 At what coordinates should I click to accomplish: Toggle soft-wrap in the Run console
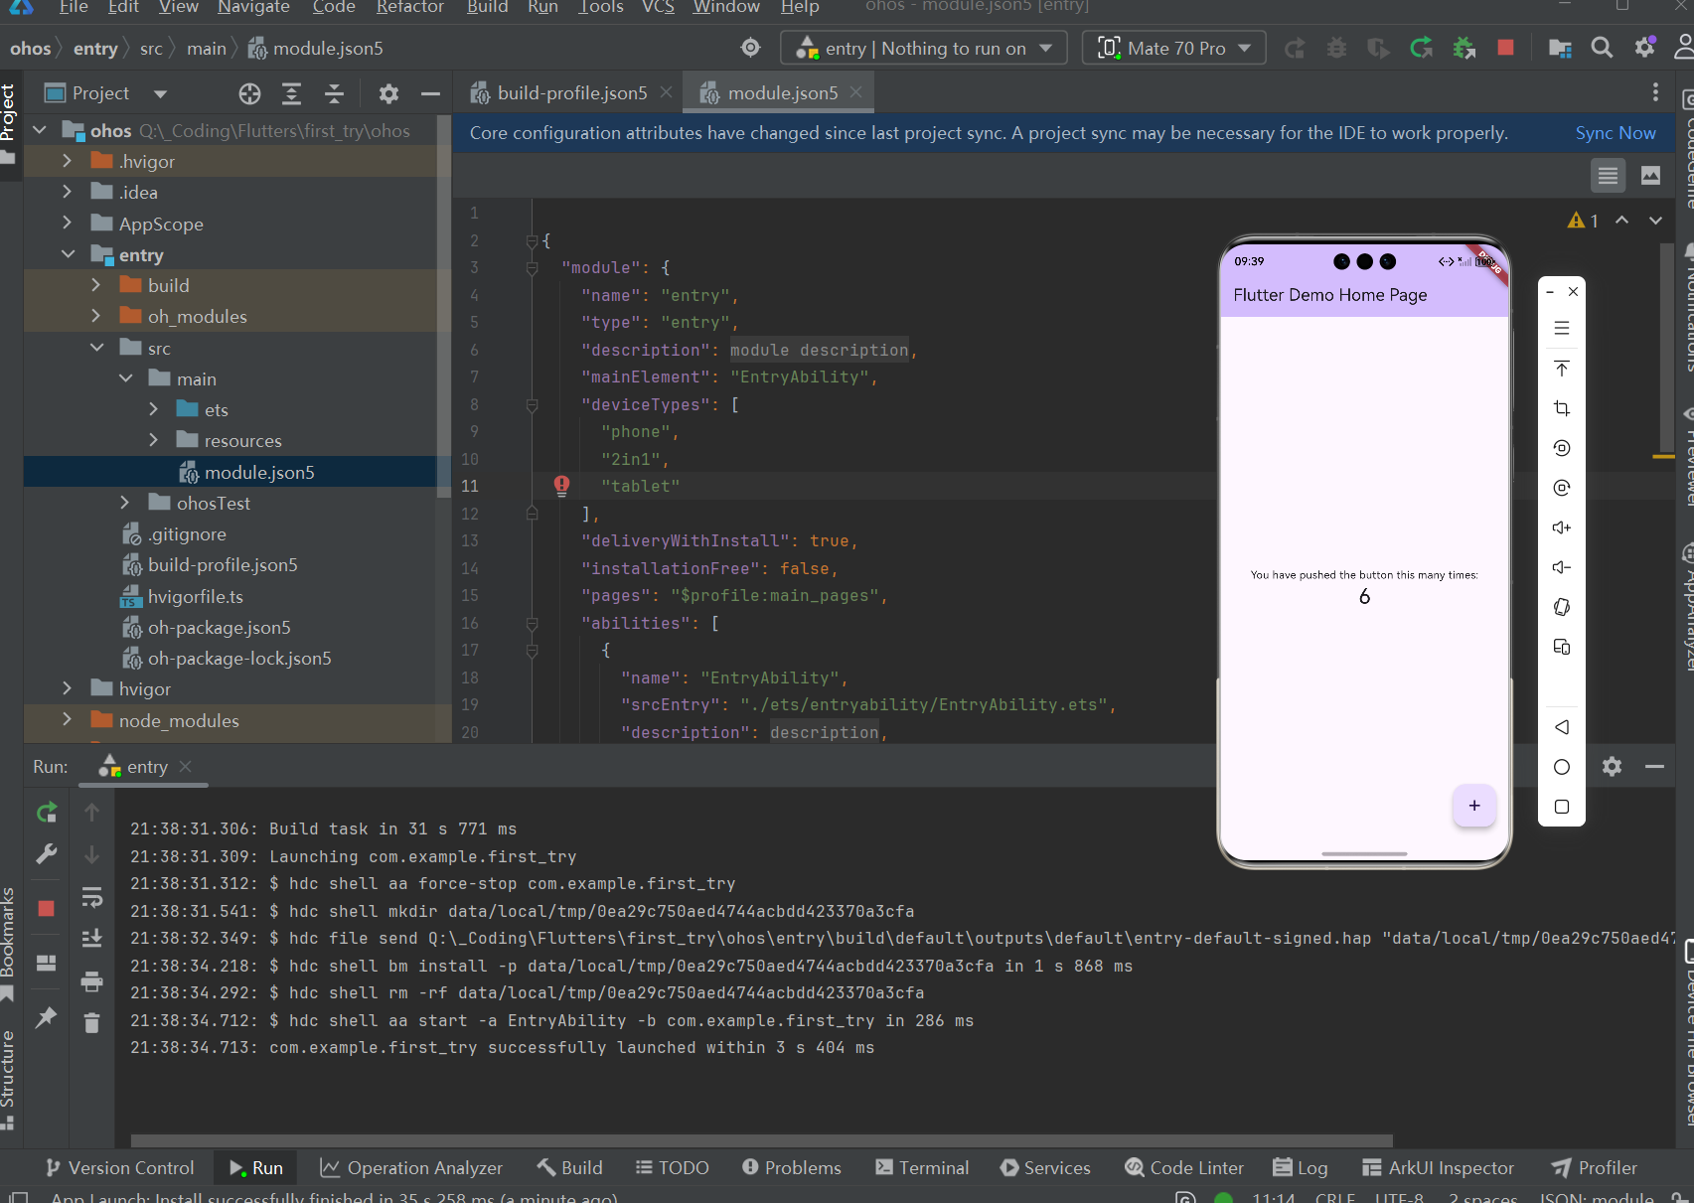pos(91,898)
